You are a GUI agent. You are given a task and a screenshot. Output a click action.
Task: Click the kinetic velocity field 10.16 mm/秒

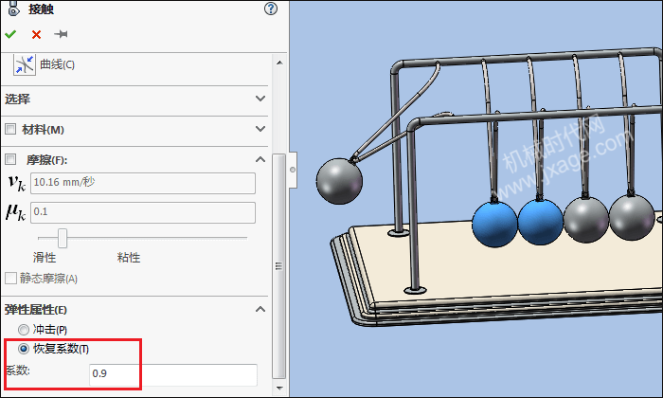[x=143, y=183]
